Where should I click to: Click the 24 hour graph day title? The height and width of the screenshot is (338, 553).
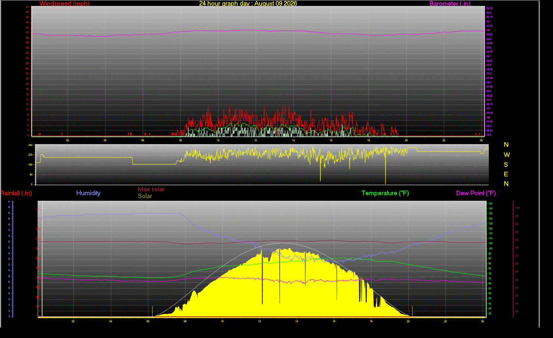(248, 4)
